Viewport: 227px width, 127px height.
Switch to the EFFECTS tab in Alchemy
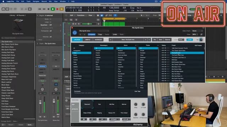click(x=75, y=109)
